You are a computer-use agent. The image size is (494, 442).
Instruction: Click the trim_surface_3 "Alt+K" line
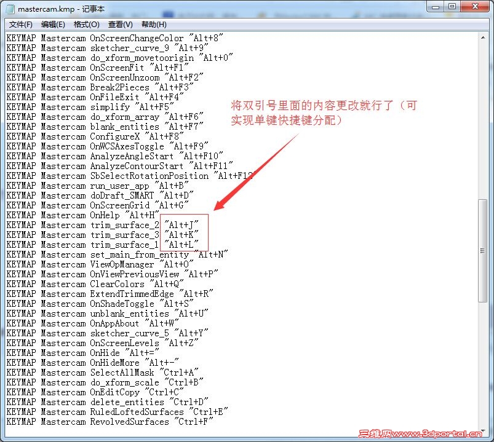tap(102, 235)
